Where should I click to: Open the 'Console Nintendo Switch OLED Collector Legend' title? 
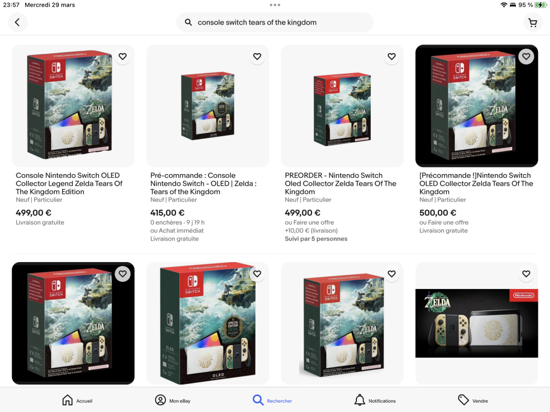(69, 183)
